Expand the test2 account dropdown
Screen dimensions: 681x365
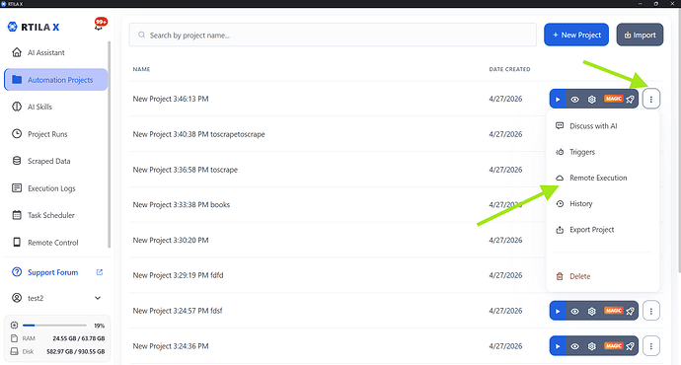tap(55, 298)
